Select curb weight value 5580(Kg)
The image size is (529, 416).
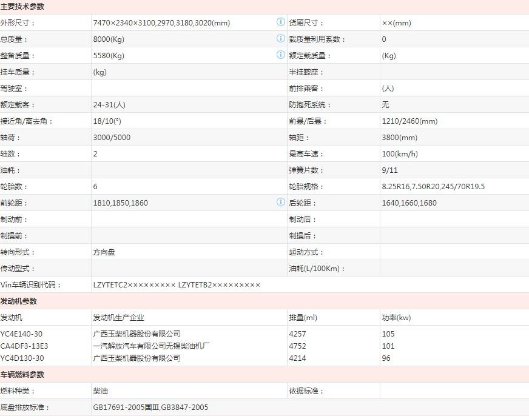[109, 56]
